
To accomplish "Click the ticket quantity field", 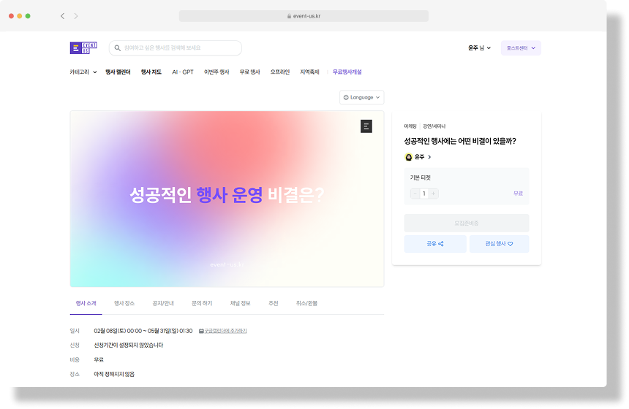I will (x=424, y=194).
